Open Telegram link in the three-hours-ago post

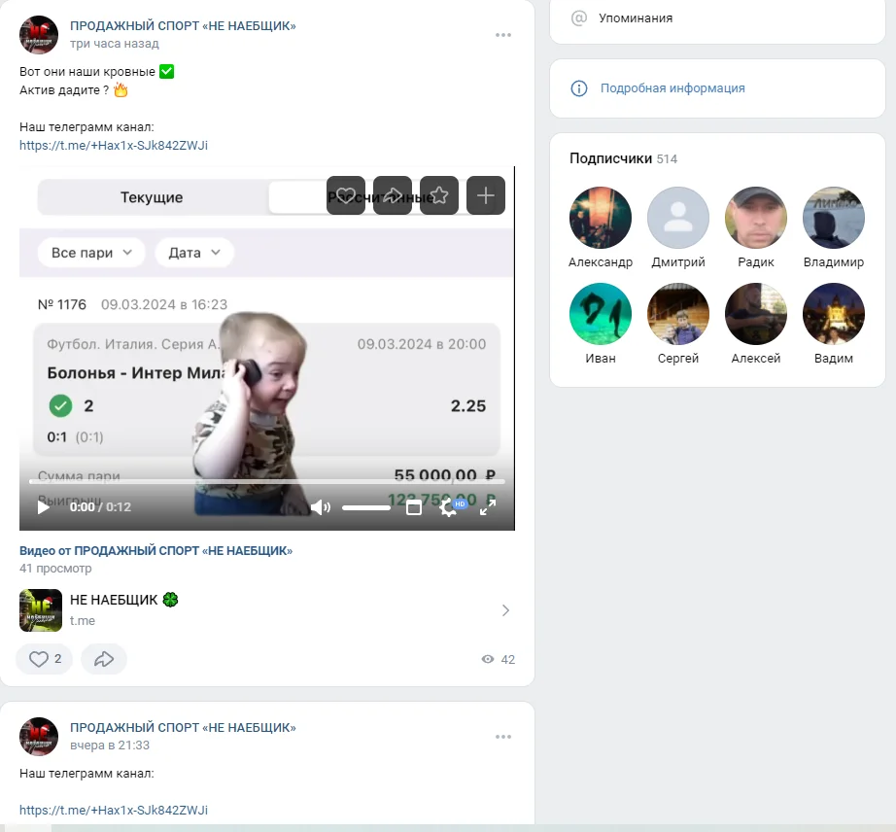click(114, 146)
